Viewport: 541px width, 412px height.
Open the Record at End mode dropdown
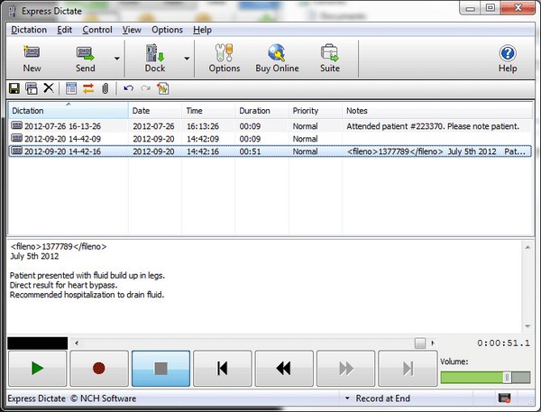[348, 398]
